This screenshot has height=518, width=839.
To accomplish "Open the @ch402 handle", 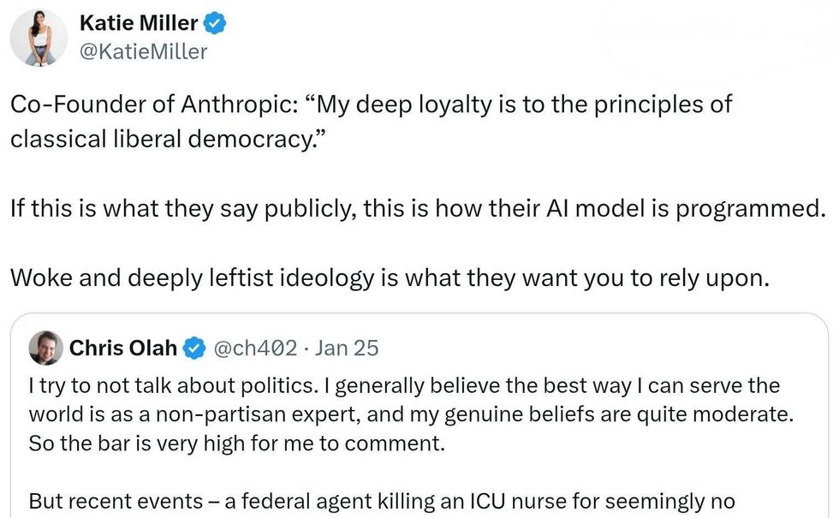I will click(x=254, y=348).
